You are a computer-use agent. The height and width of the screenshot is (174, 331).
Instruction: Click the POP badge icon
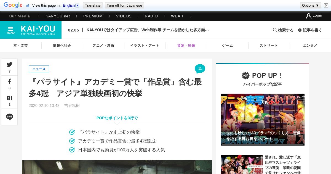pos(245,75)
